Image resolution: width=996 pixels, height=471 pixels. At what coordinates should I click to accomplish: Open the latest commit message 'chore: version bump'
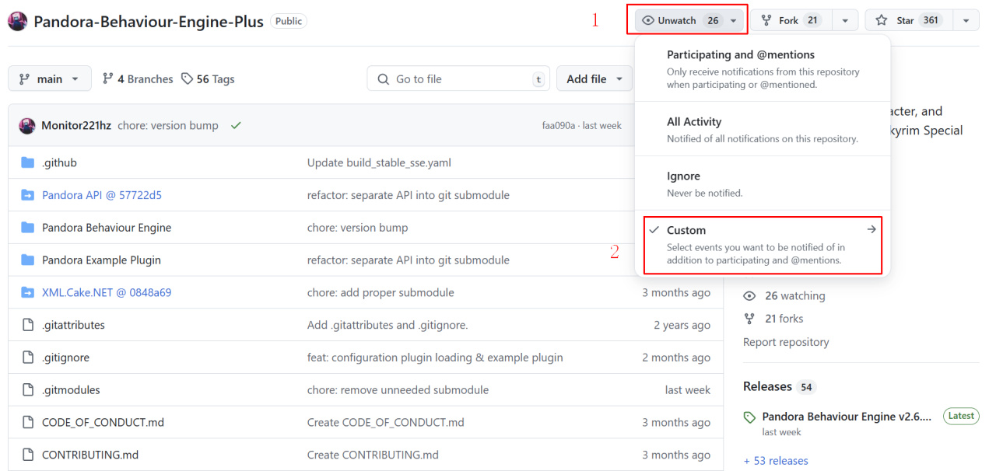168,126
